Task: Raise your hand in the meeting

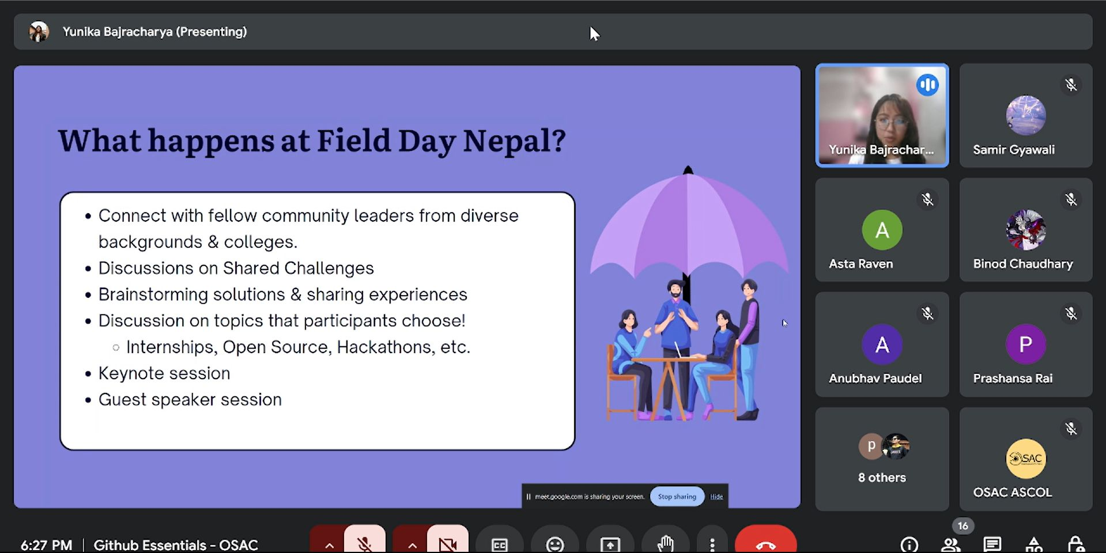Action: (665, 543)
